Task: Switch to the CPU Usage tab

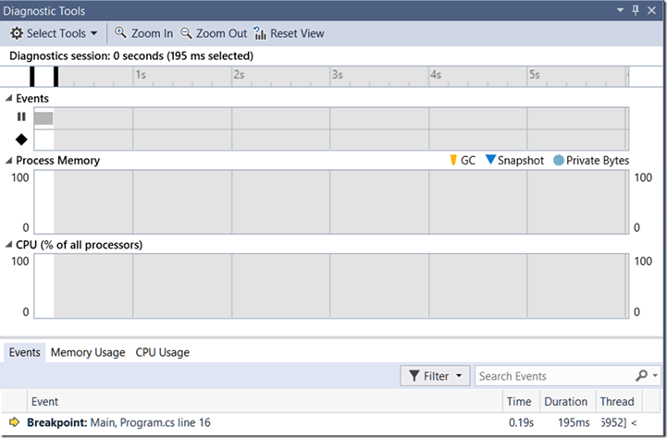Action: point(162,352)
